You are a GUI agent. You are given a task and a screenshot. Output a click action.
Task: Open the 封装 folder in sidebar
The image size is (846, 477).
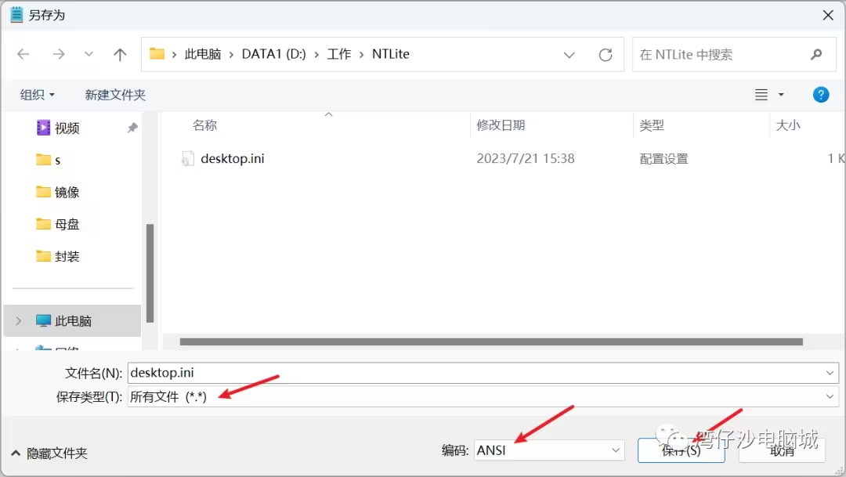point(62,256)
